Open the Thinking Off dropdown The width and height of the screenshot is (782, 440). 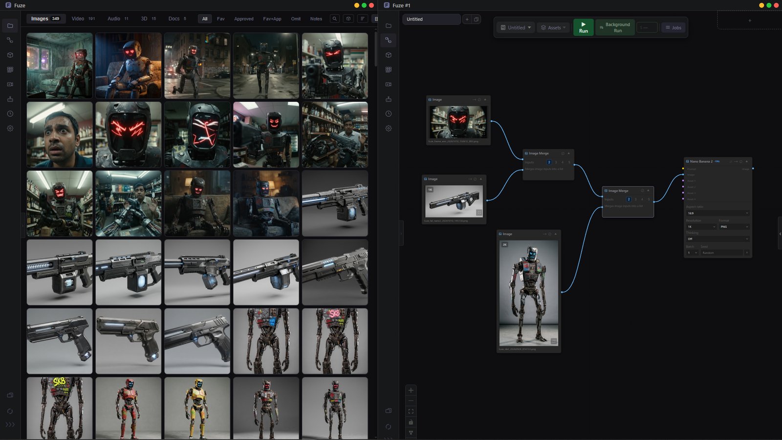717,239
